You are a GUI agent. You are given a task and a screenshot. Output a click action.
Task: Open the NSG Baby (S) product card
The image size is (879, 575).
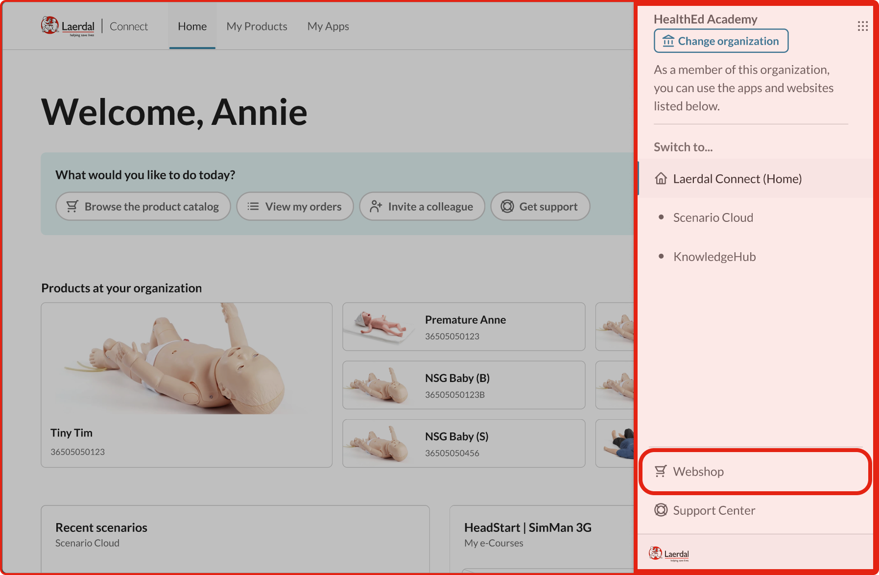pos(463,443)
